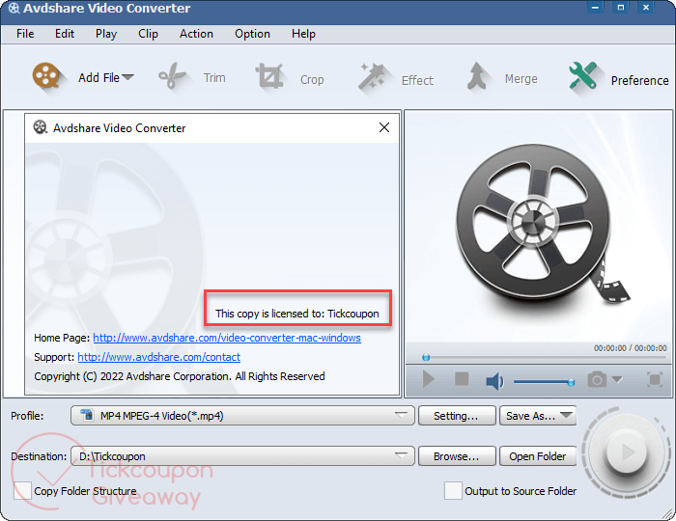Image resolution: width=676 pixels, height=521 pixels.
Task: Maximize the Avdshare Video Converter window
Action: 621,8
